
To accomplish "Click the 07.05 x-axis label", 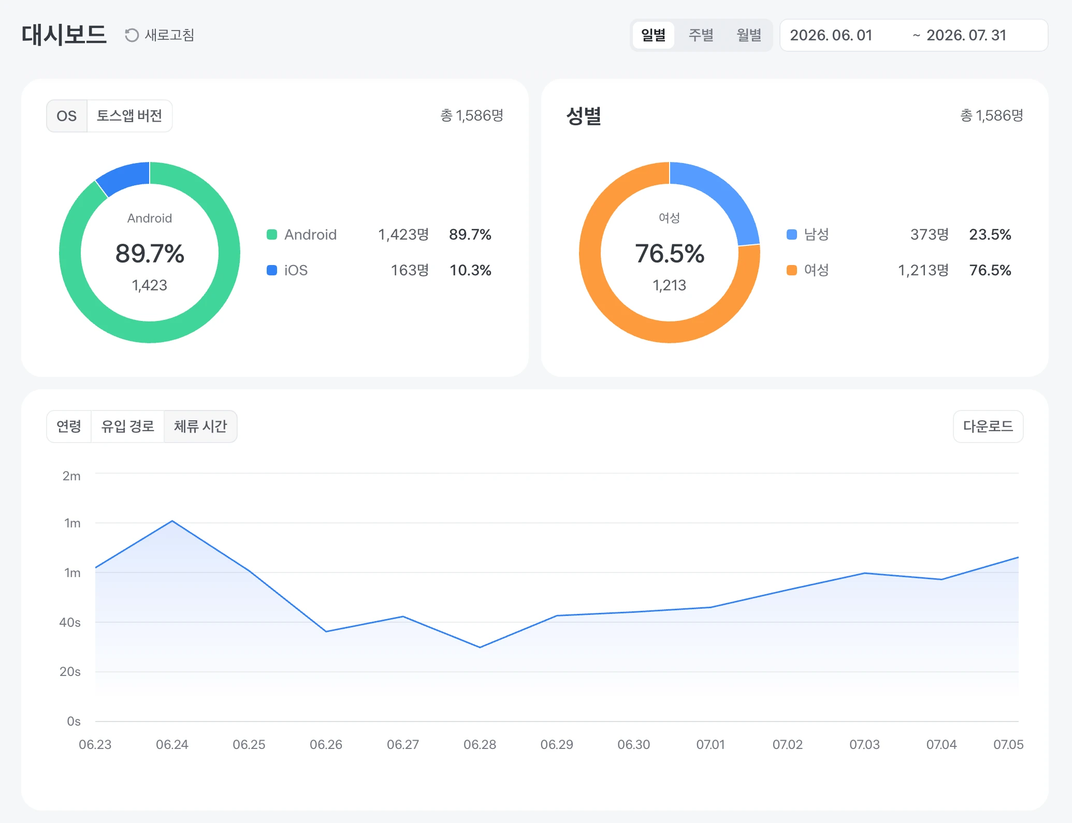I will 1008,745.
